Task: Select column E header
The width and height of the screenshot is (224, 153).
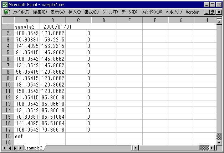Action: [129, 20]
